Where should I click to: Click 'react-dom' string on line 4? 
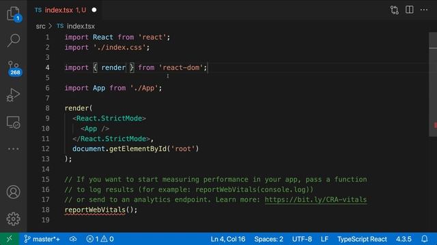tap(181, 67)
